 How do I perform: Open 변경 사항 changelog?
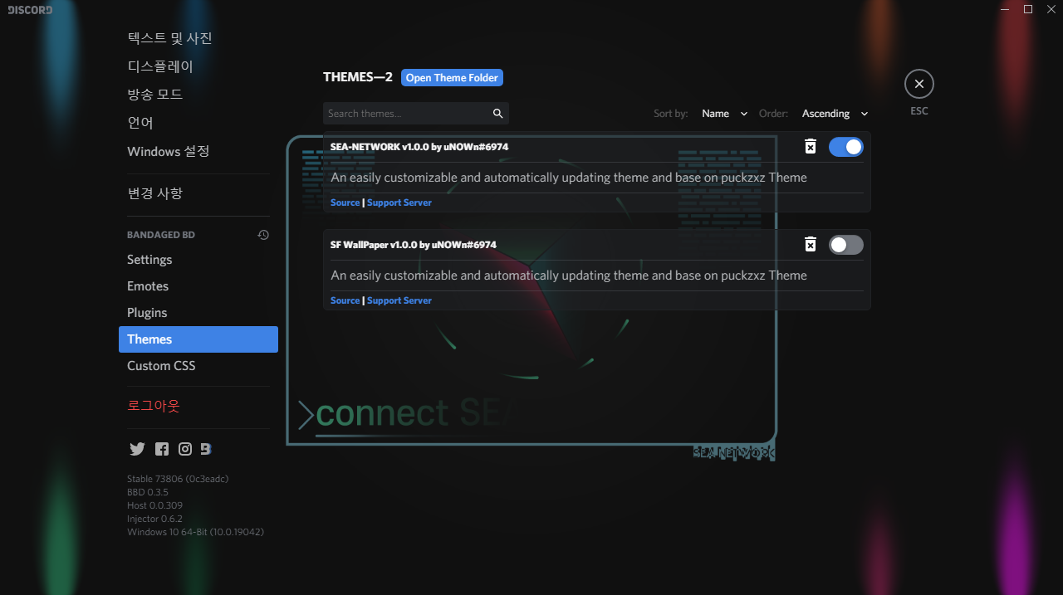[x=198, y=193]
